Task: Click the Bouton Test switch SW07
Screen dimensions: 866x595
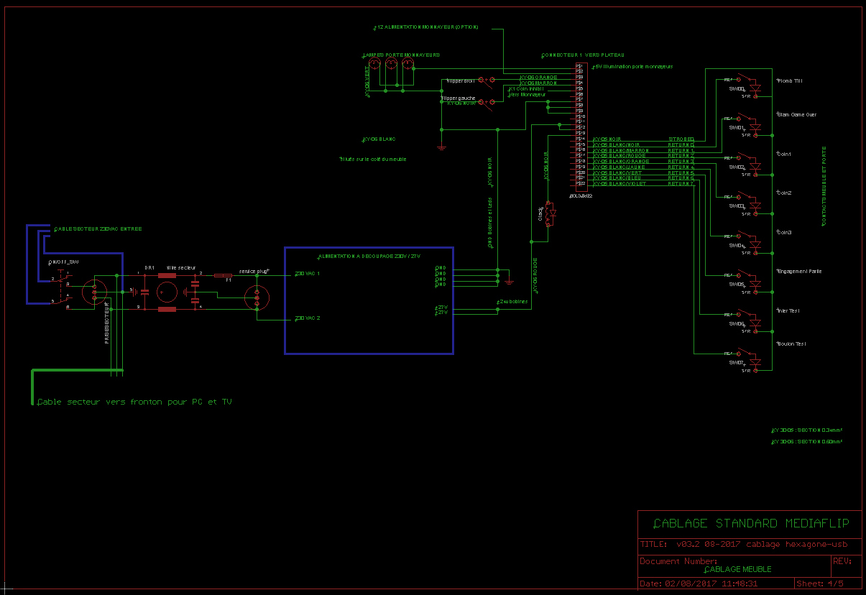Action: [x=747, y=358]
